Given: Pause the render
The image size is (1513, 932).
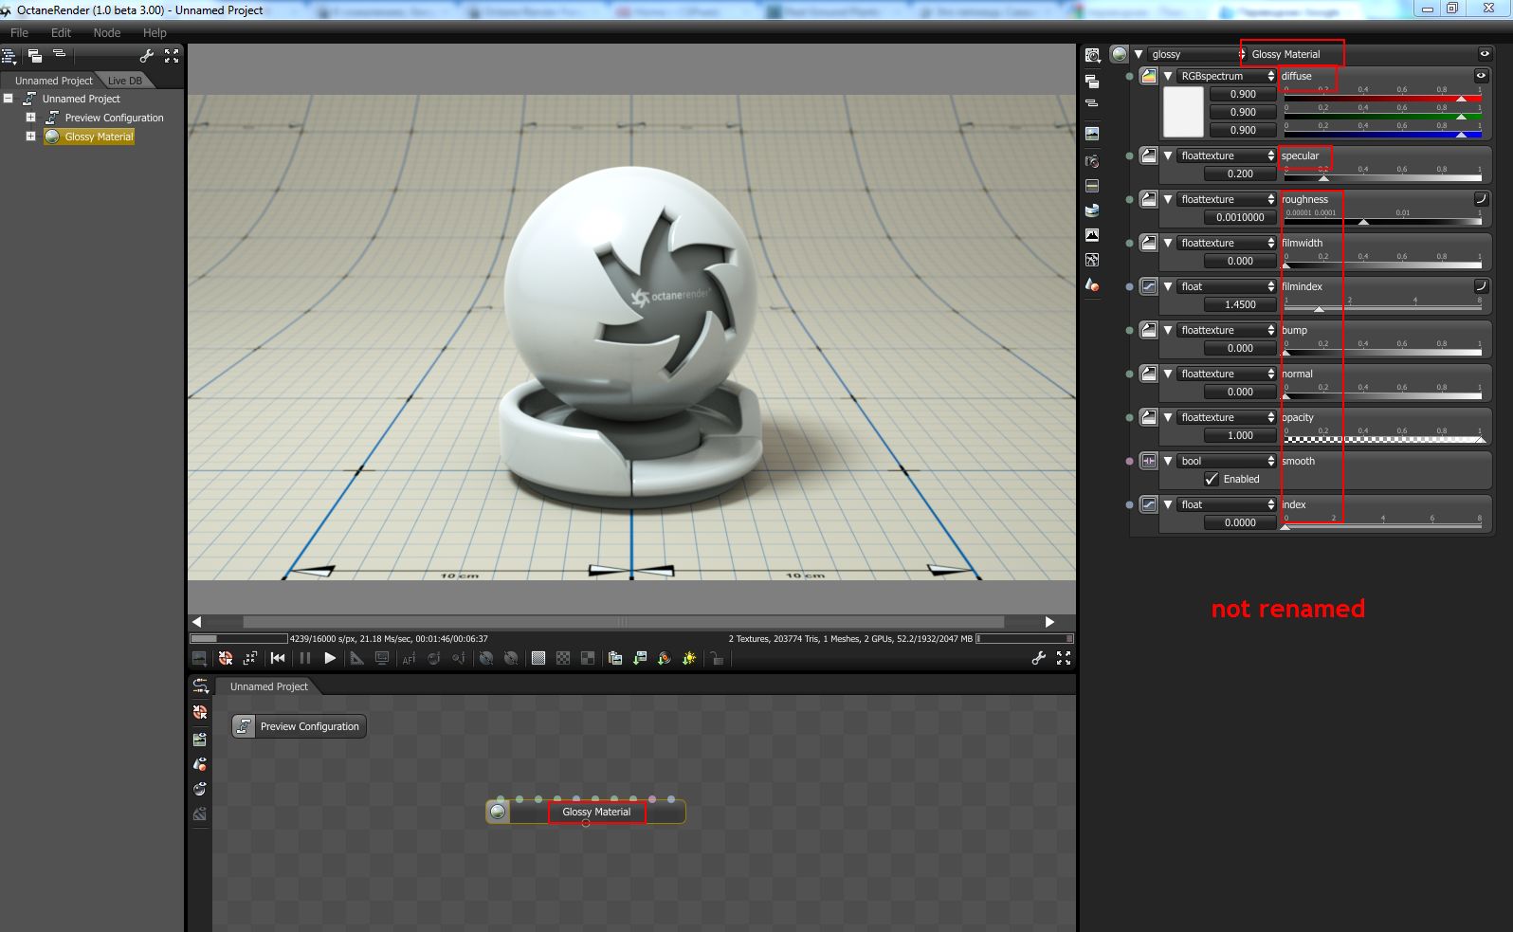Looking at the screenshot, I should pos(305,658).
